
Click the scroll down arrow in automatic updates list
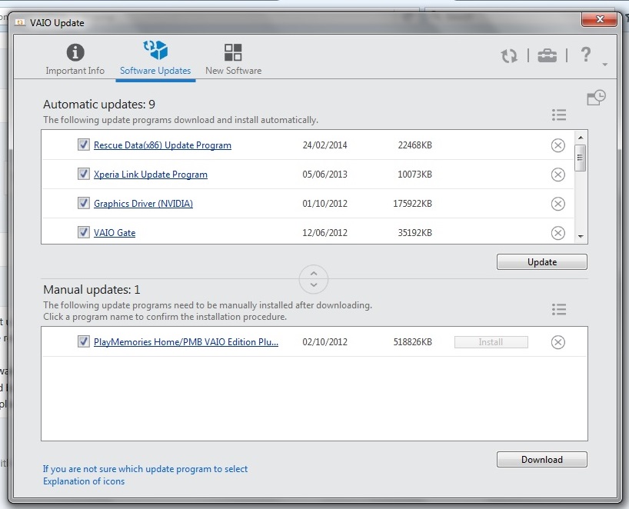581,237
